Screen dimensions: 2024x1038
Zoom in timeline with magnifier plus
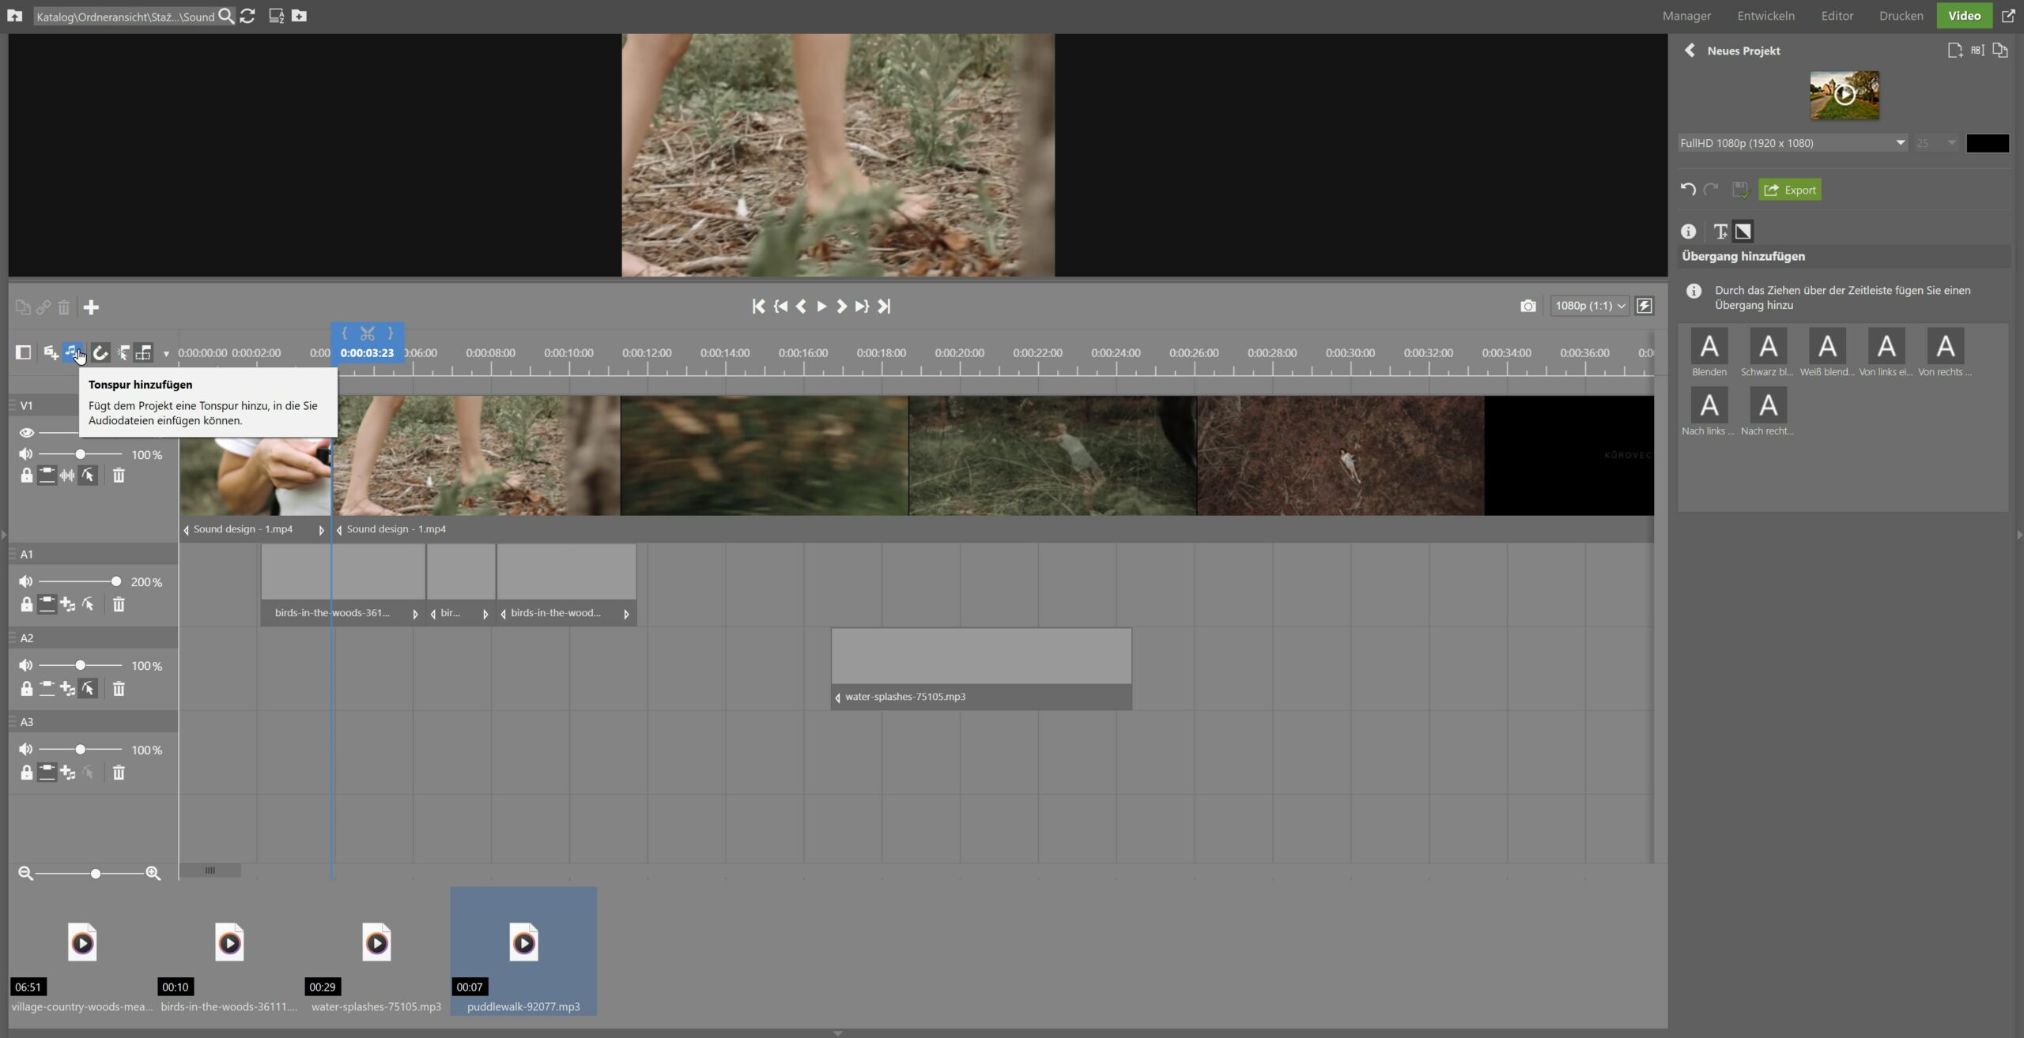tap(153, 873)
